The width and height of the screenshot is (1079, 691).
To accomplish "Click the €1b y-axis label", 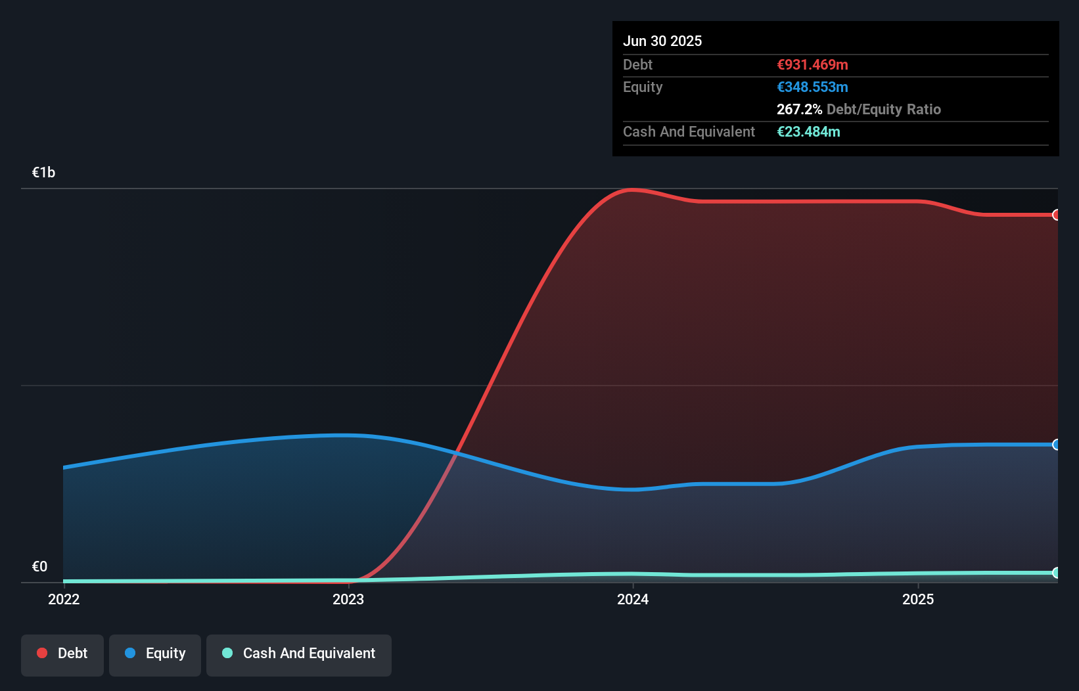I will click(44, 172).
